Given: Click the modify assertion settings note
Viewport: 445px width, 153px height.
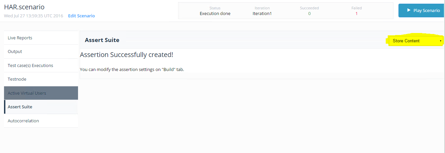Looking at the screenshot, I should pos(132,70).
